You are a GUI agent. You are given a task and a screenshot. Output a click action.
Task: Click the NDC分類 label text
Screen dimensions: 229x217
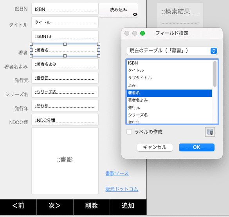[18, 122]
